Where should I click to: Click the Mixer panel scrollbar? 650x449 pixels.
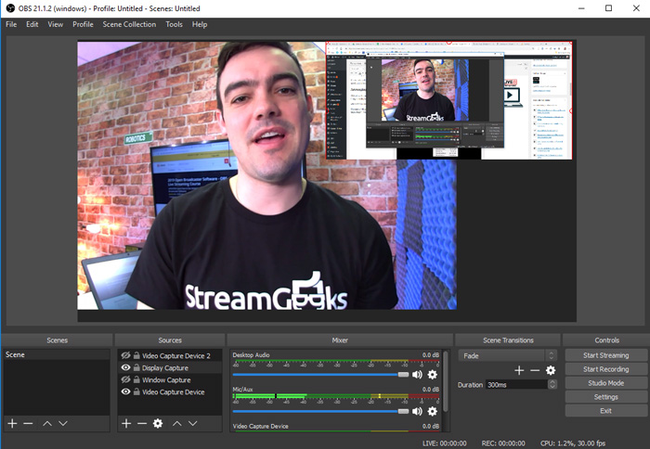point(446,381)
